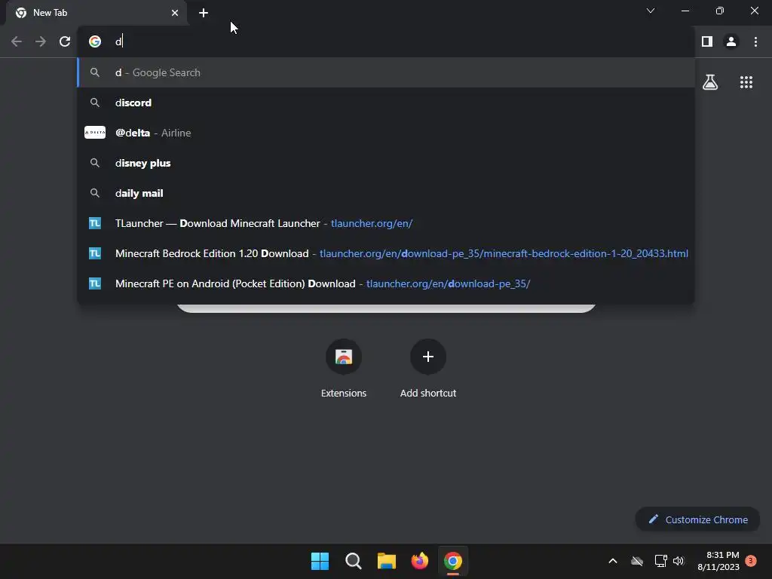
Task: Open the Google apps grid
Action: [x=746, y=81]
